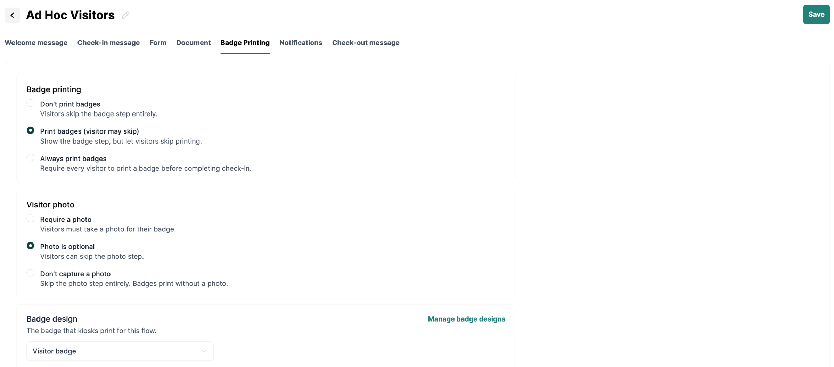Select "Always print badges" radio option

click(31, 158)
